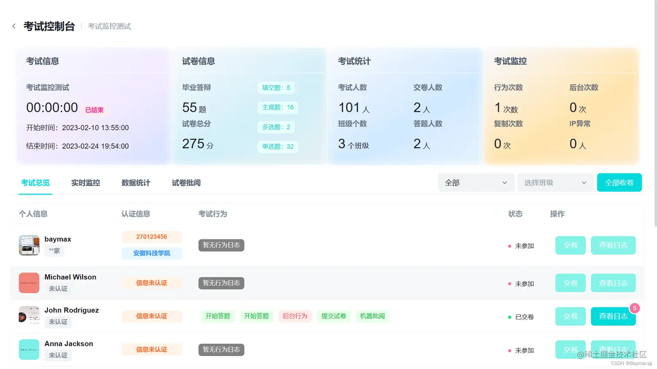Open the 全部 filter dropdown

point(476,183)
